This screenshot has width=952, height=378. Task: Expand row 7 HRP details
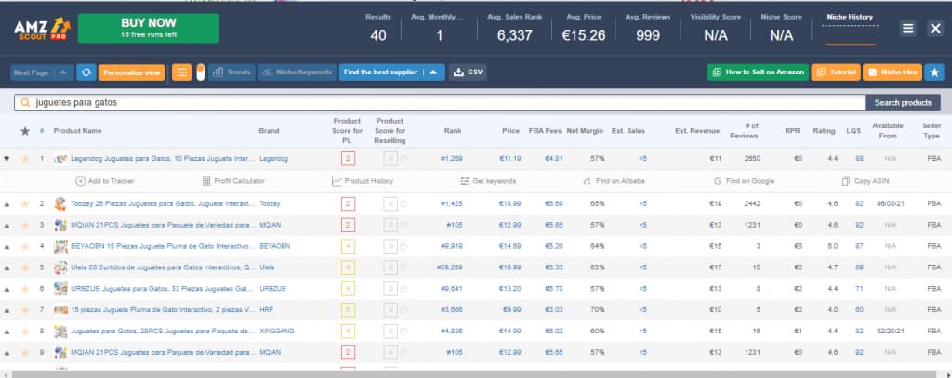click(7, 310)
